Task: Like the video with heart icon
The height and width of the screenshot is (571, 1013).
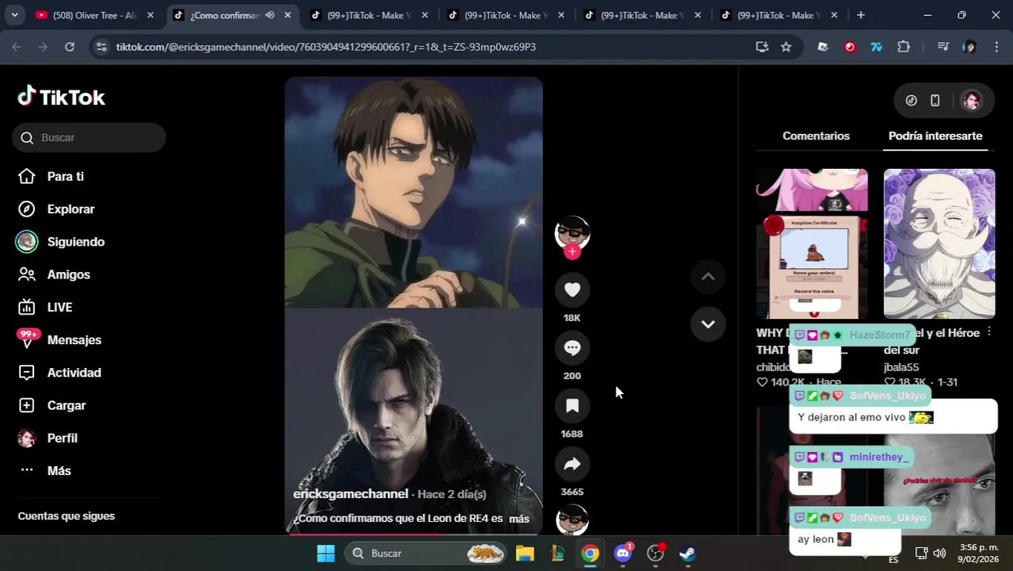Action: pos(572,290)
